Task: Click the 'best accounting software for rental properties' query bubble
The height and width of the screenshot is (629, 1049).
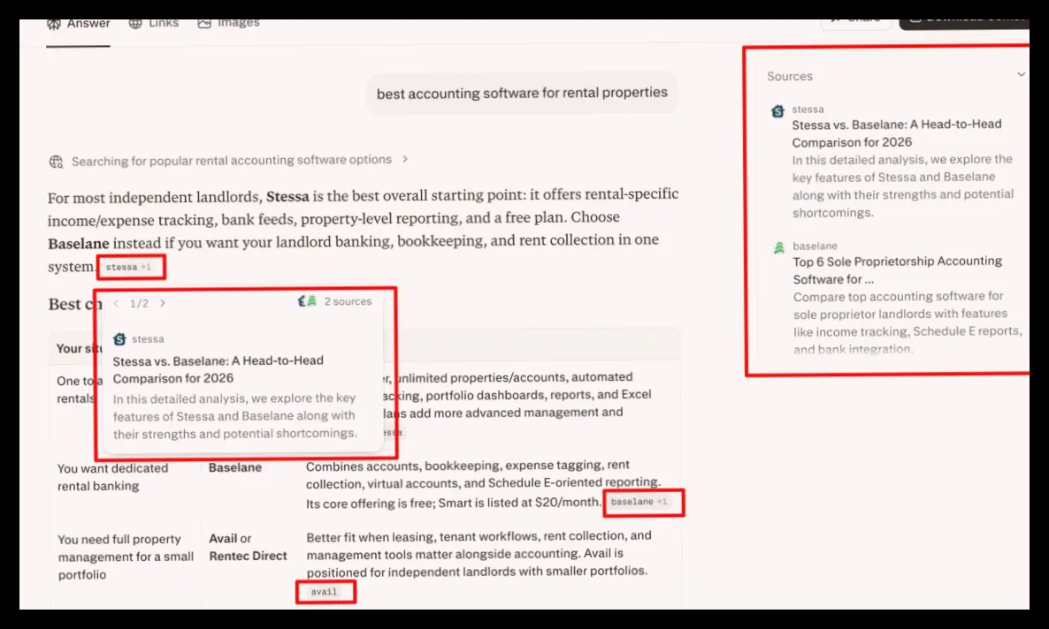Action: (x=522, y=93)
